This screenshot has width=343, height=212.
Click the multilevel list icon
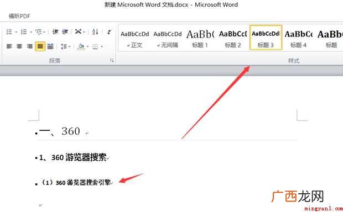click(x=39, y=32)
